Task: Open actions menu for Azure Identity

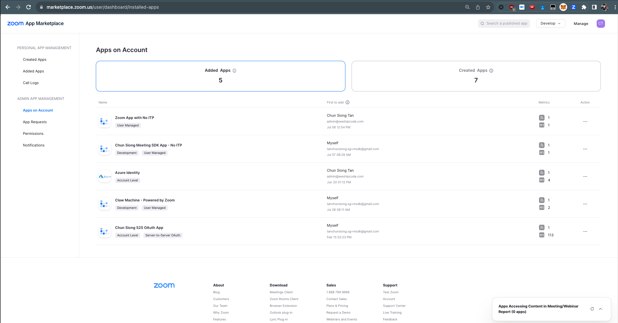Action: point(585,177)
